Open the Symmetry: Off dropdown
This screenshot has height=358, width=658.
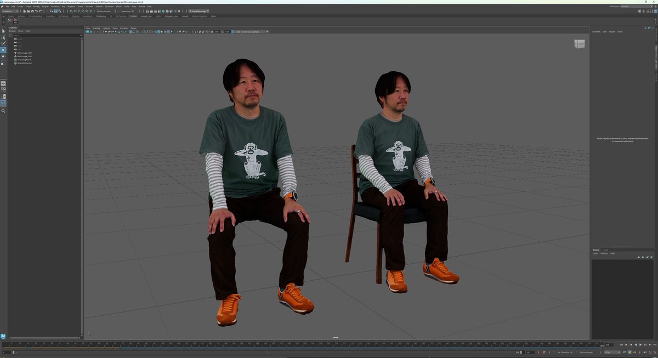point(128,10)
